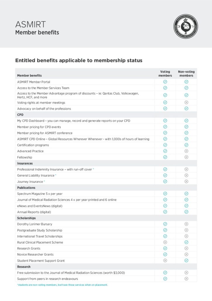This screenshot has width=212, height=301.
Task: Click the ASMIRT Member benefits page title
Action: point(37,28)
